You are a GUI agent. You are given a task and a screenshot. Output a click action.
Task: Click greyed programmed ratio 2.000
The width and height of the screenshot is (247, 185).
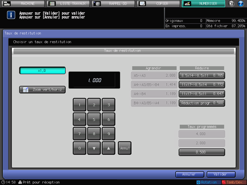(202, 143)
